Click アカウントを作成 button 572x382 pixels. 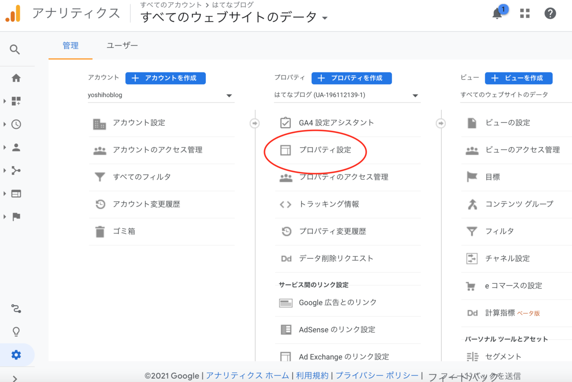(x=165, y=78)
